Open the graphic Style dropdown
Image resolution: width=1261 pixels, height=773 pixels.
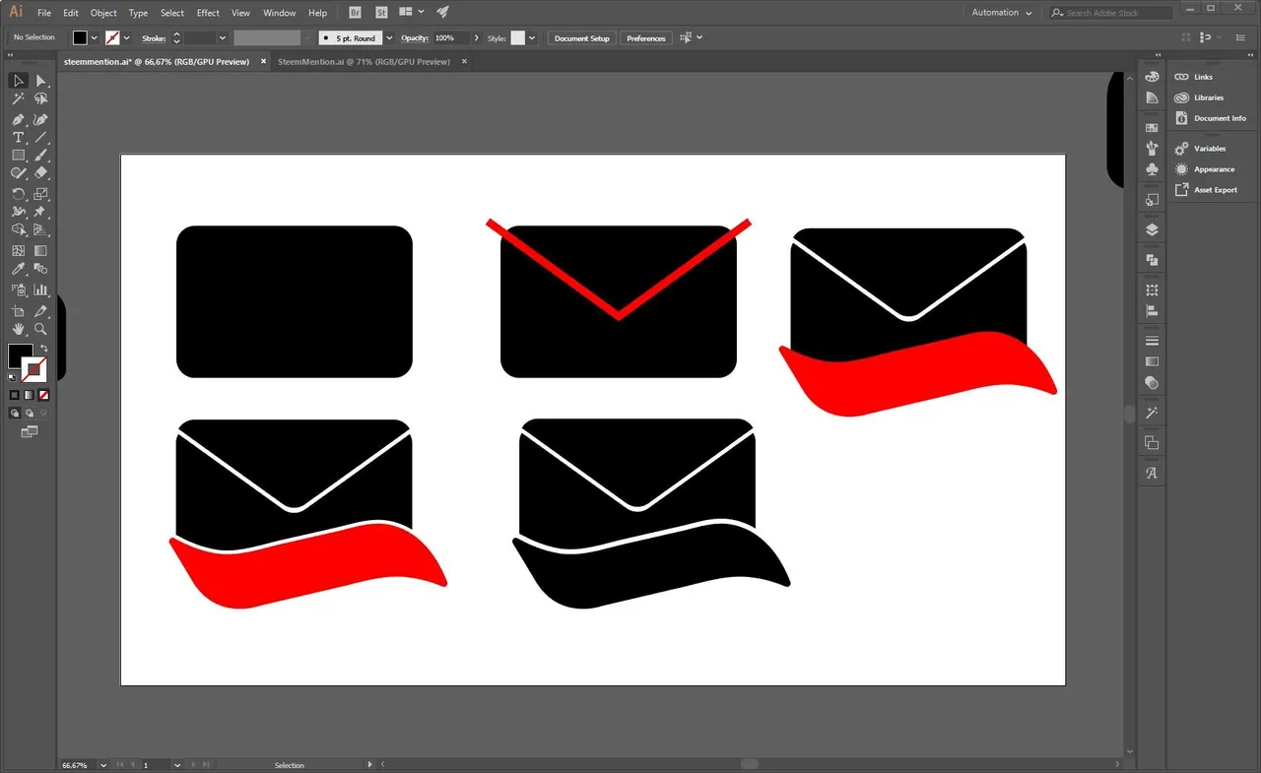click(532, 38)
